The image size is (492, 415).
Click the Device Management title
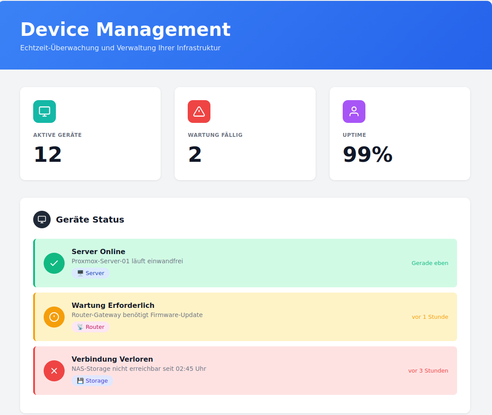(125, 29)
